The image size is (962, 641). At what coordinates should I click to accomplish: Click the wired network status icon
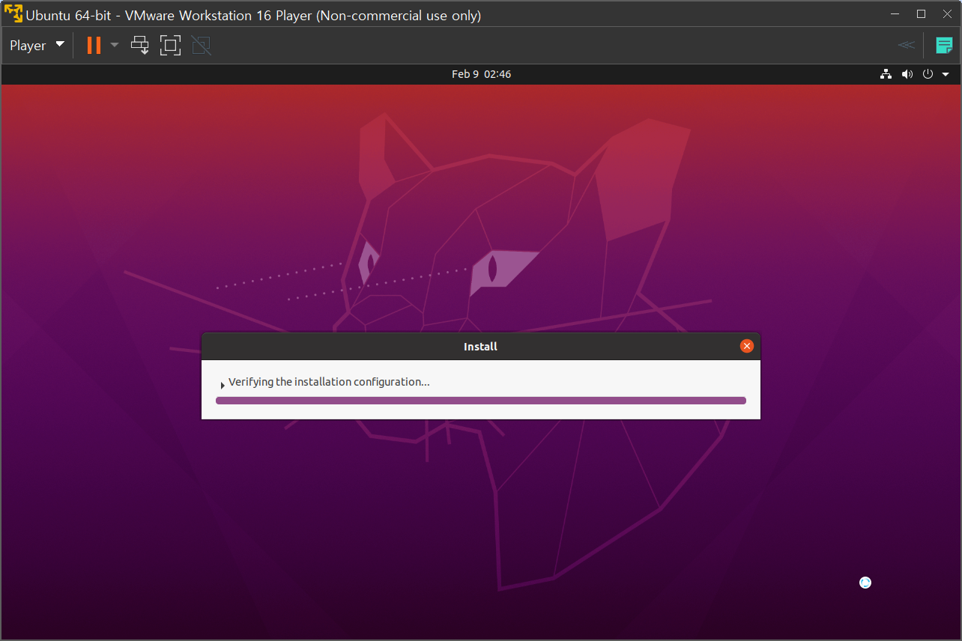tap(886, 74)
